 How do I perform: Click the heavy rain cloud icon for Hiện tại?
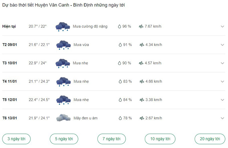point(63,27)
